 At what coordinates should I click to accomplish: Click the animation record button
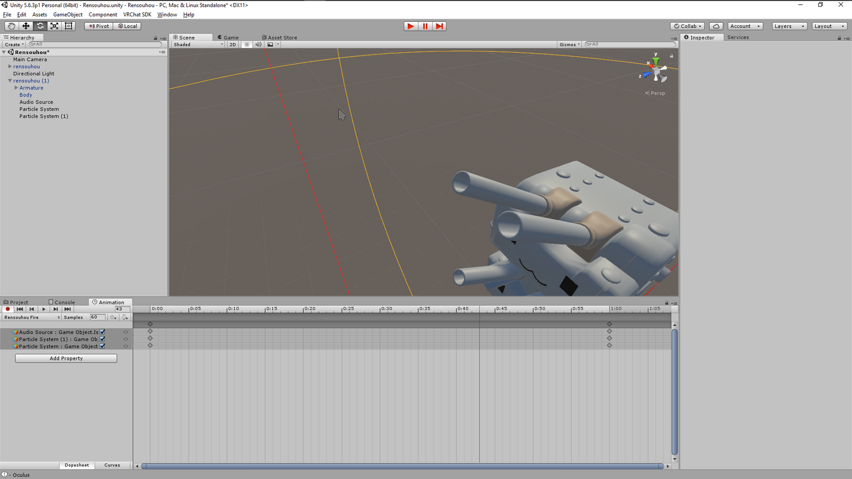click(8, 309)
